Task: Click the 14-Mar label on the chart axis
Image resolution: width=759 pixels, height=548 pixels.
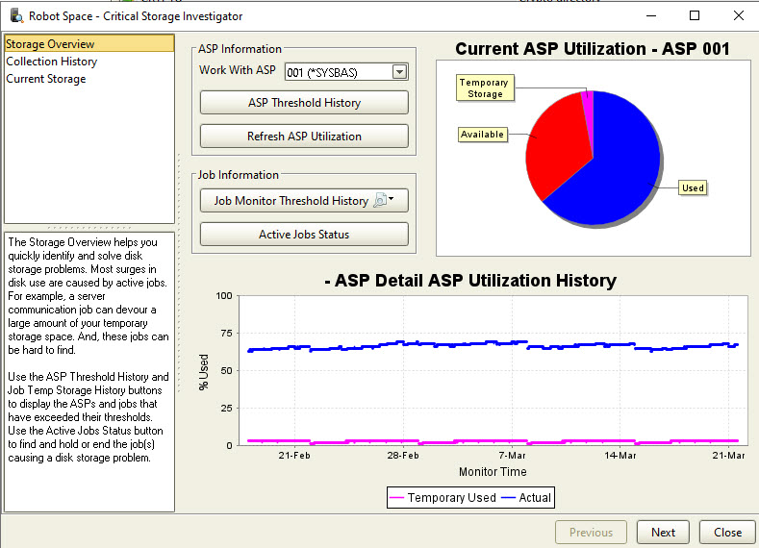Action: 620,455
